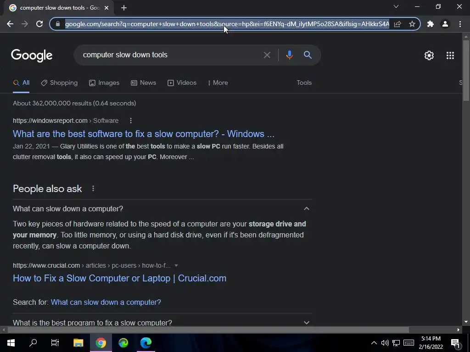Open the More search categories menu
The height and width of the screenshot is (352, 470).
[x=218, y=83]
